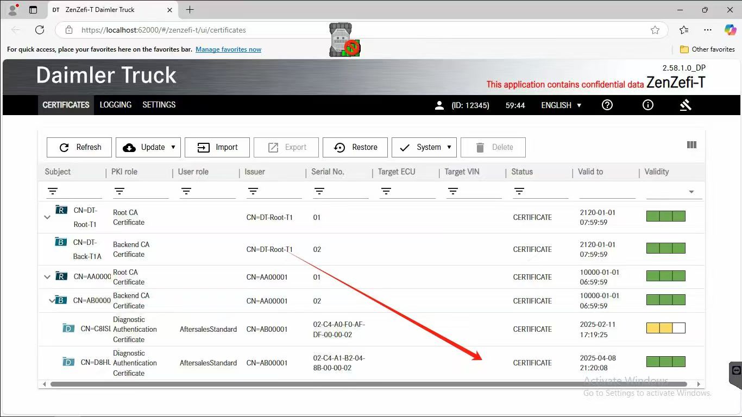Sort by the Status column header
742x417 pixels.
[x=522, y=172]
